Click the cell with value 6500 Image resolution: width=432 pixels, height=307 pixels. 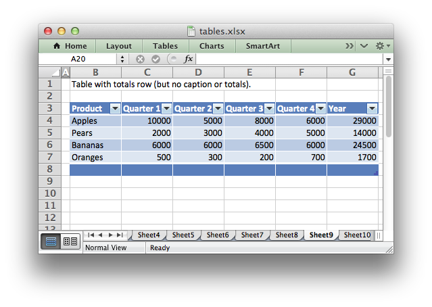(249, 145)
